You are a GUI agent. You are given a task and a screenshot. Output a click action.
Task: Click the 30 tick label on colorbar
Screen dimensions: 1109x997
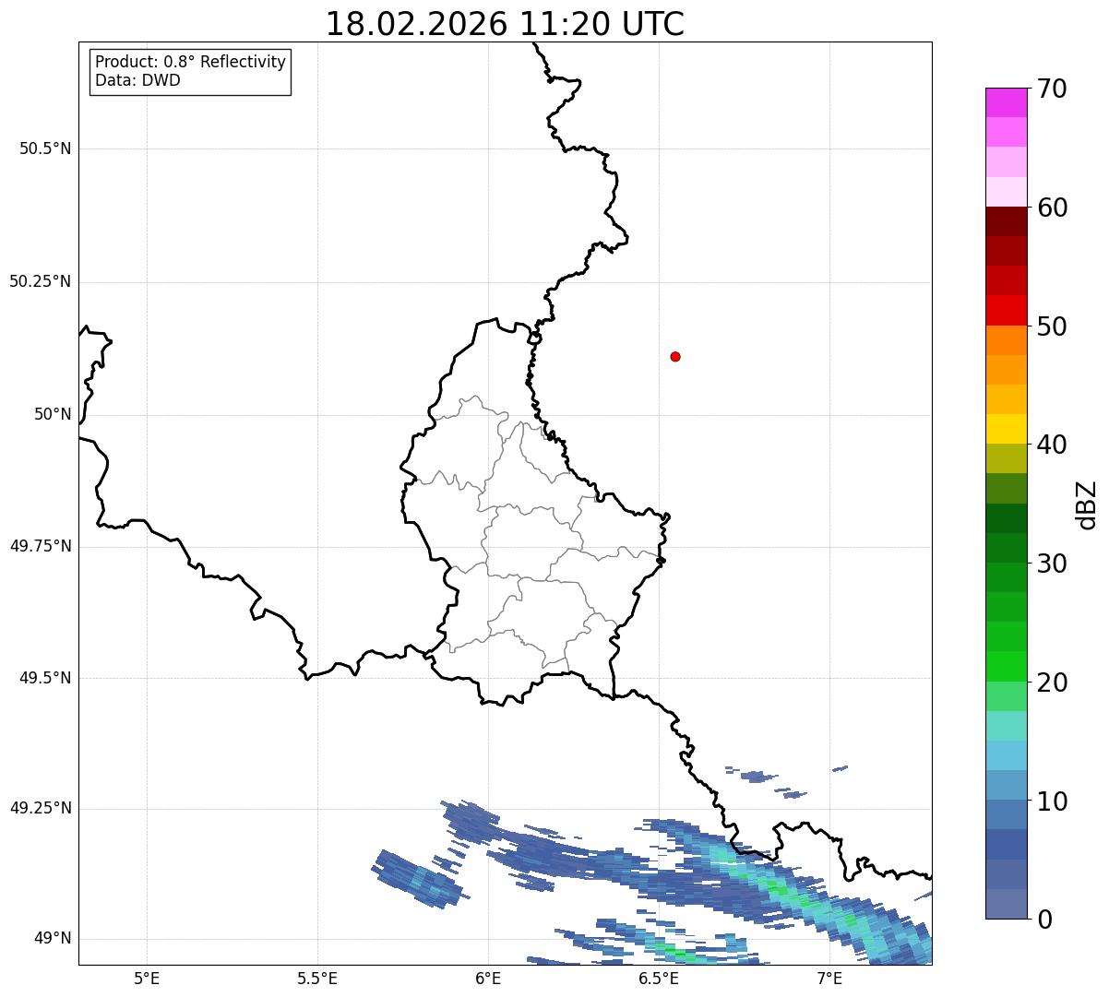click(1052, 564)
